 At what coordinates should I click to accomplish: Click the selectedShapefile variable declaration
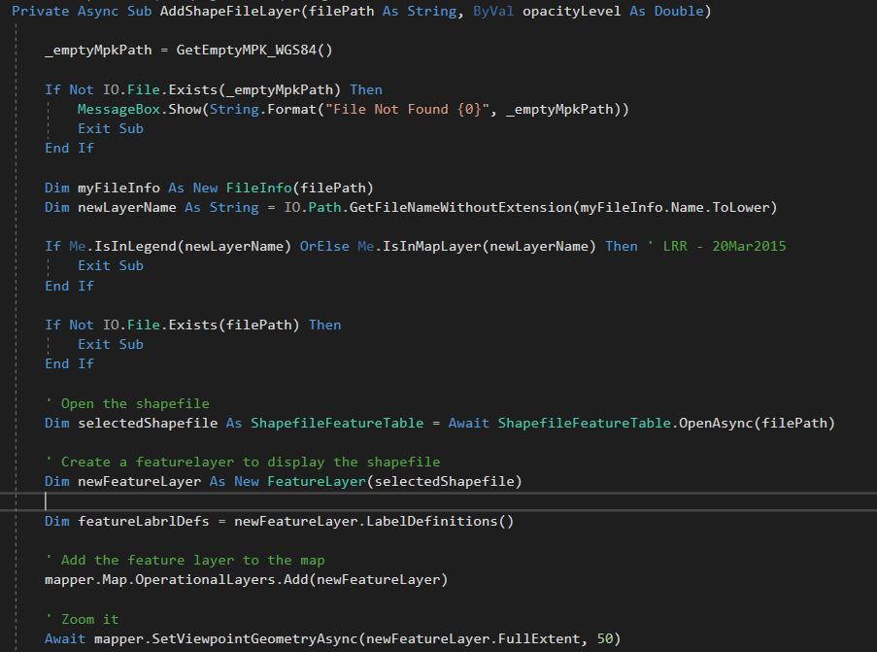148,423
